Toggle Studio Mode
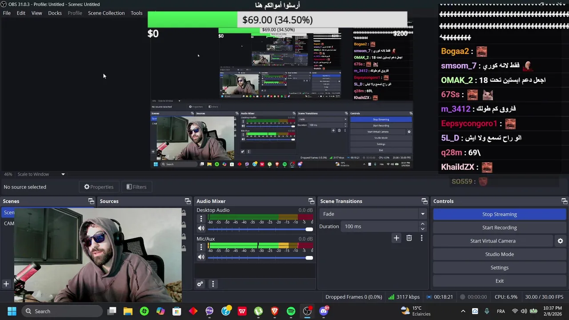569x320 pixels. (499, 254)
